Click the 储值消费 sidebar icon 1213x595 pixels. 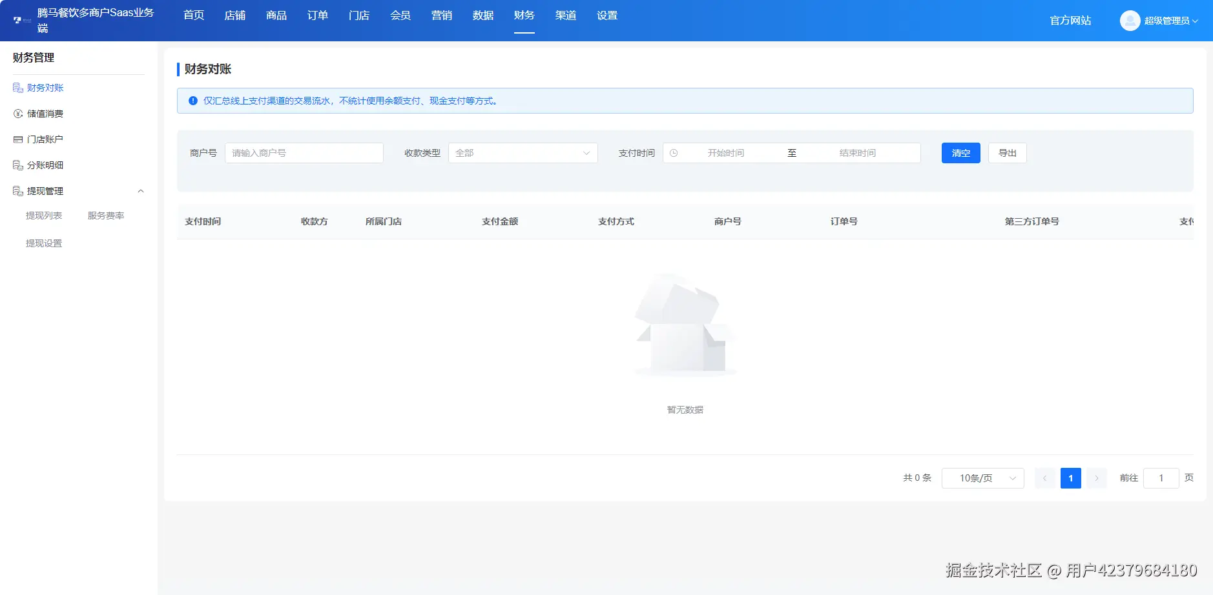pyautogui.click(x=18, y=114)
